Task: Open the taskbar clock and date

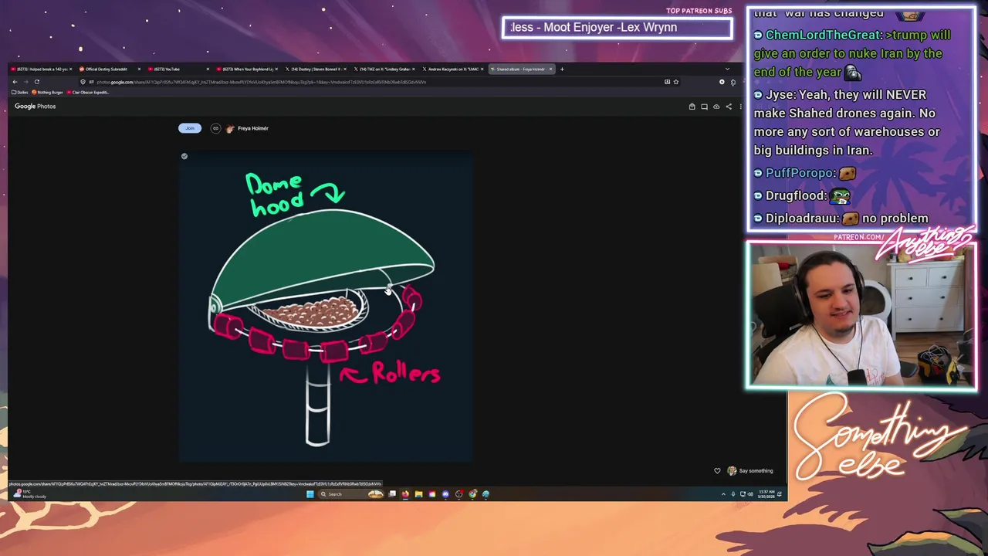Action: coord(765,494)
